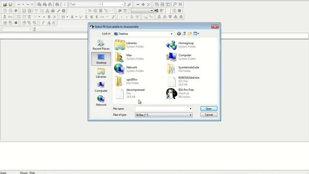Select the SysinternalsSuite folder
This screenshot has height=174, width=309.
(183, 69)
